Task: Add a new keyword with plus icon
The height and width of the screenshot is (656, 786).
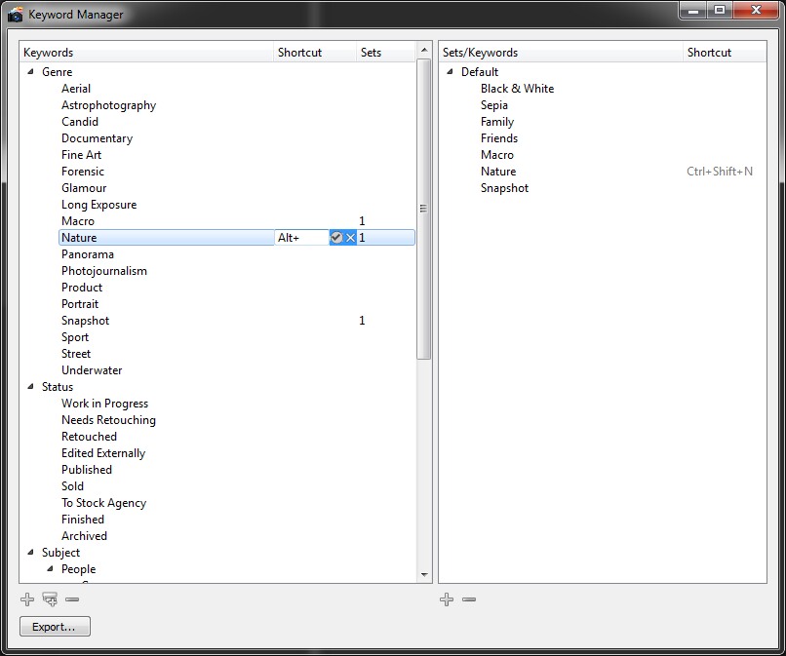Action: (27, 598)
